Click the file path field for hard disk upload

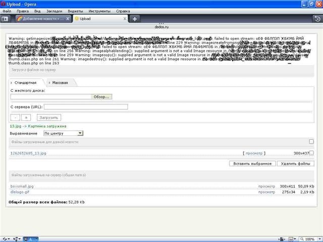click(x=50, y=97)
